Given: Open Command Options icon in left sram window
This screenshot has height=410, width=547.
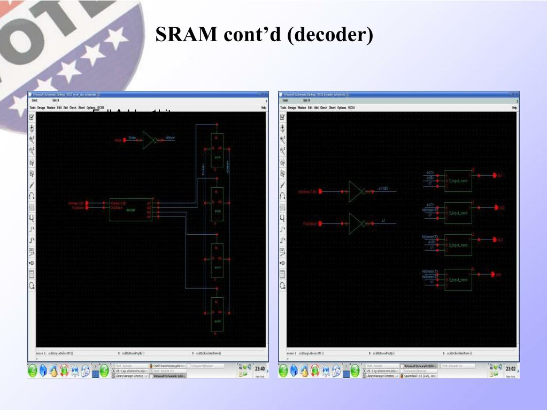Looking at the screenshot, I should pos(32,274).
